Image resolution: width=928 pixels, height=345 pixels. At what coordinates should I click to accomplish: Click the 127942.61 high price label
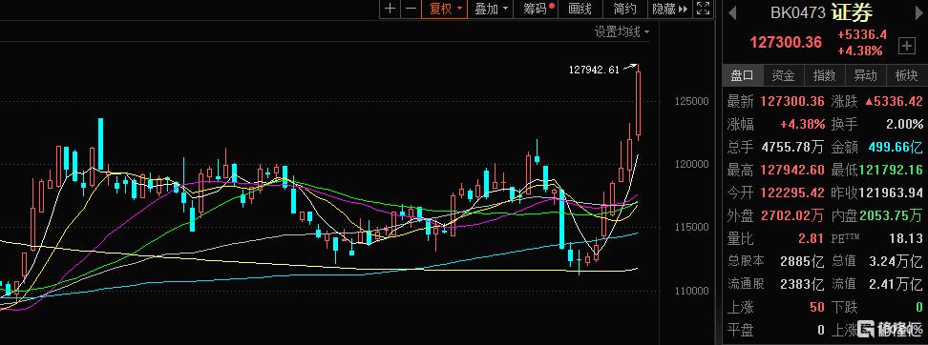click(x=594, y=70)
